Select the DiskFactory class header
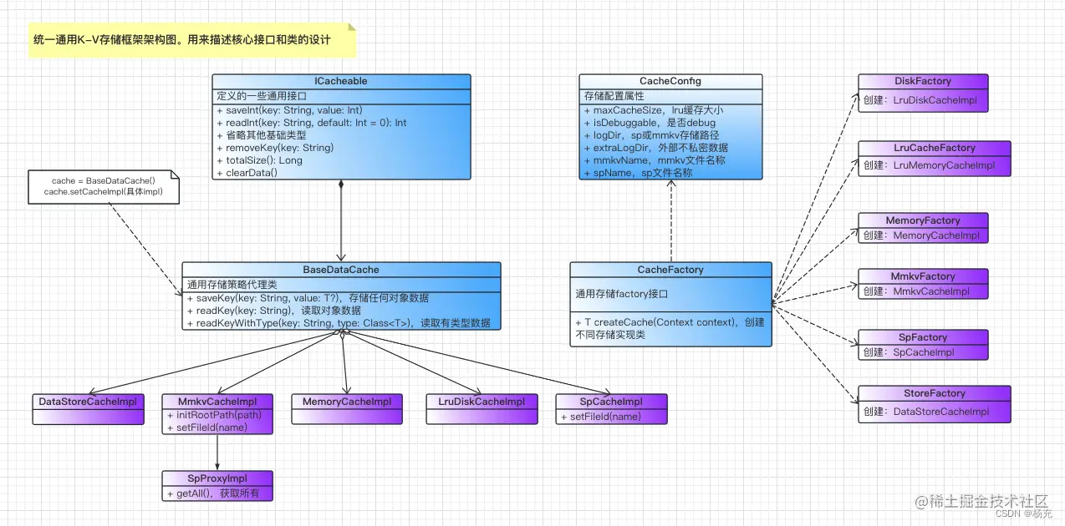 (923, 81)
